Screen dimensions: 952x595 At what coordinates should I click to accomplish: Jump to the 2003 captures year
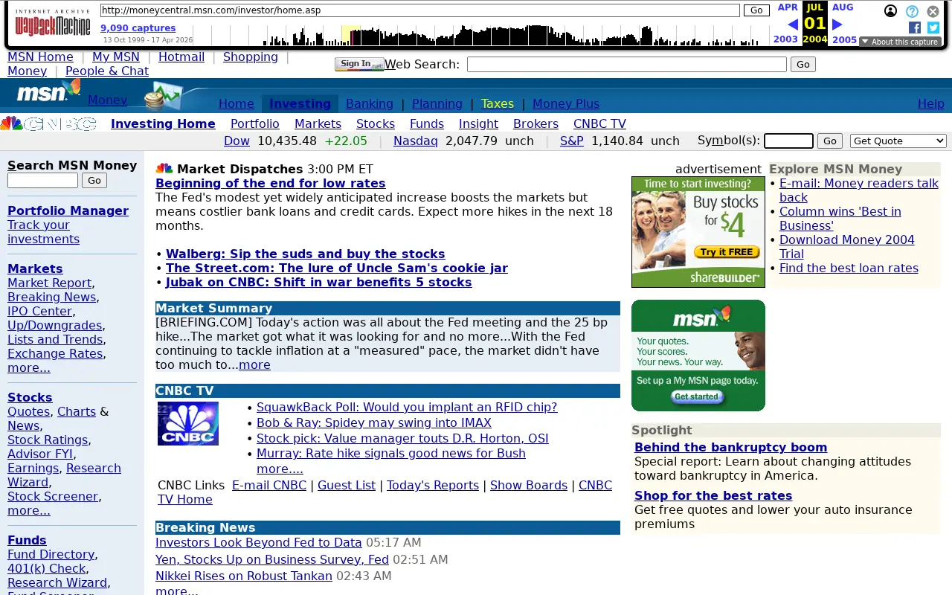785,39
